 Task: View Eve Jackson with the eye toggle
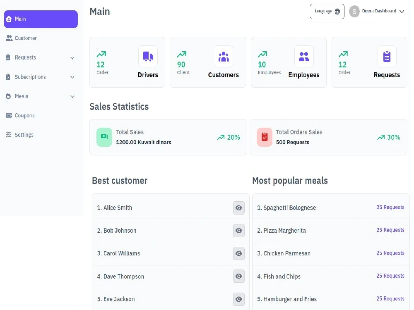[x=238, y=299]
